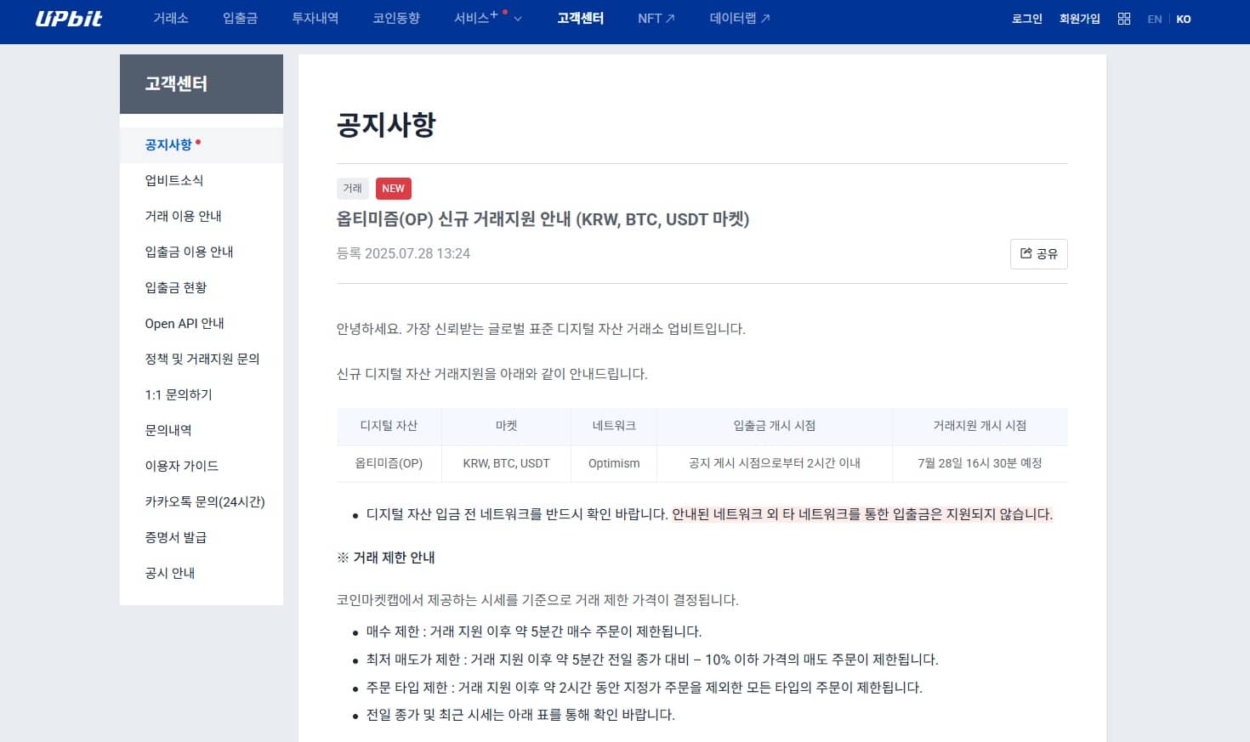Select the 고객센터 menu
The height and width of the screenshot is (742, 1250).
coord(581,18)
